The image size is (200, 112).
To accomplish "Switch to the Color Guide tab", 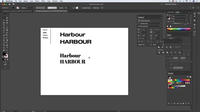I will point(171,12).
